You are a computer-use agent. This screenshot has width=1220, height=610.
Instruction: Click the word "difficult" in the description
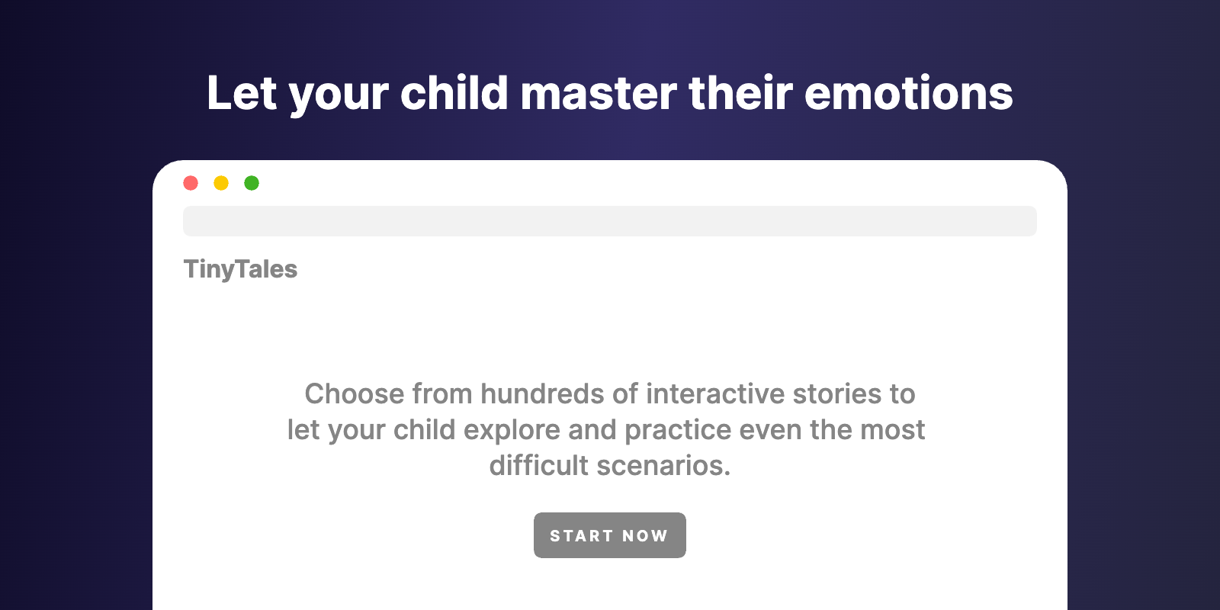[x=539, y=466]
